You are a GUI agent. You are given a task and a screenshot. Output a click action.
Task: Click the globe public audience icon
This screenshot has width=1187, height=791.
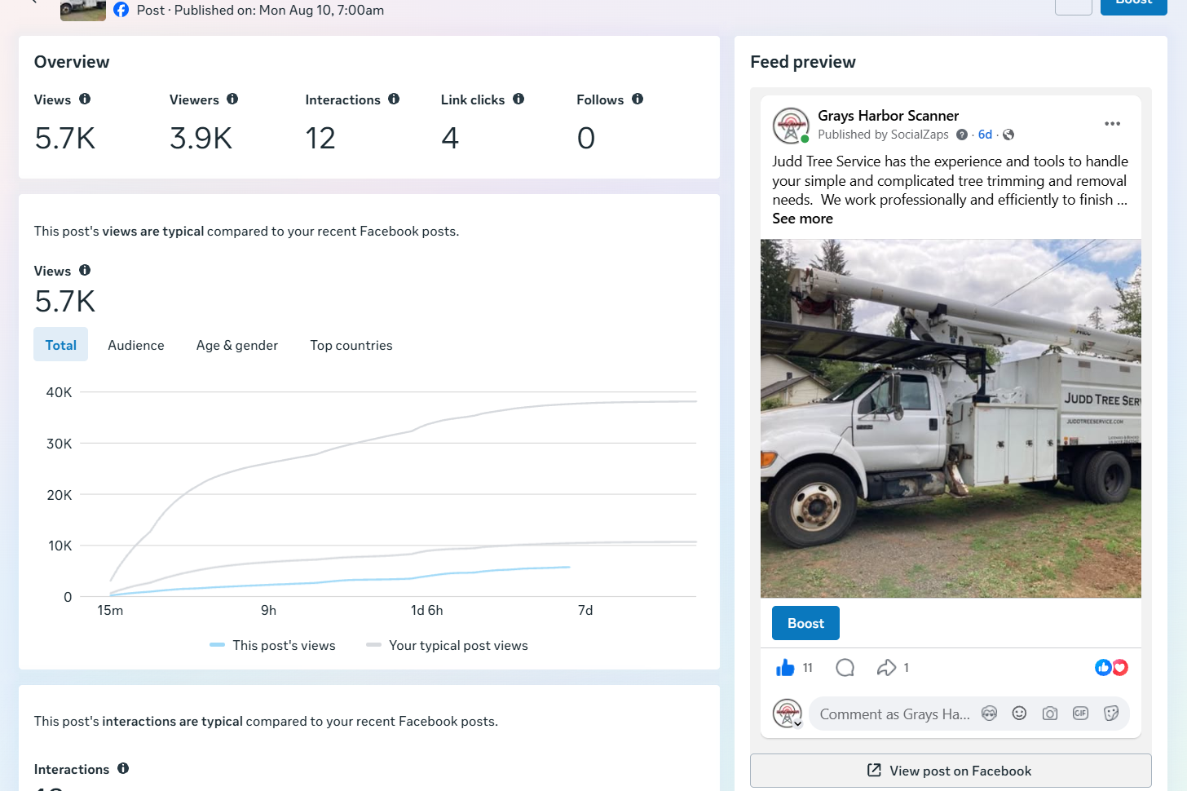point(1008,135)
